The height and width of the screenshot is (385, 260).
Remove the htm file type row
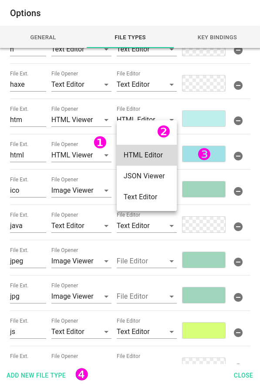(x=238, y=121)
